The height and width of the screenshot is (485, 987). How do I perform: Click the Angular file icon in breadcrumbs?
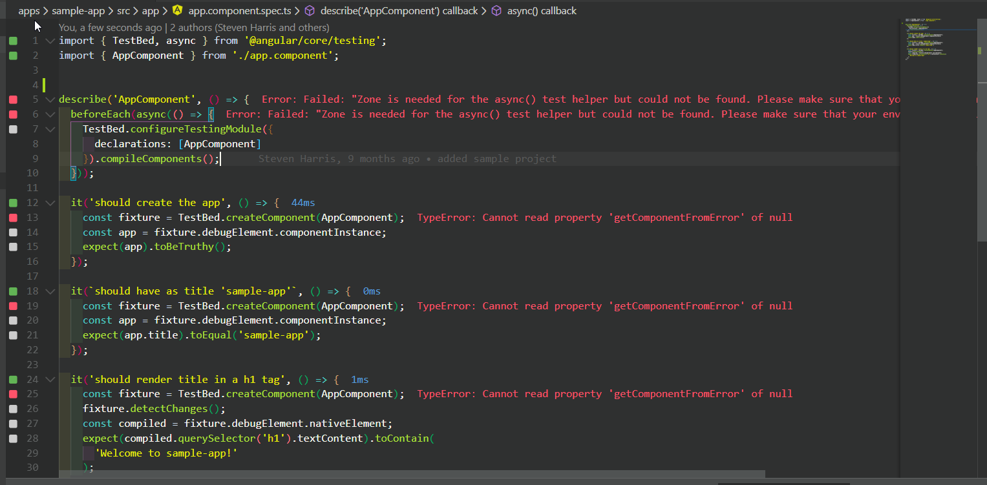tap(178, 10)
